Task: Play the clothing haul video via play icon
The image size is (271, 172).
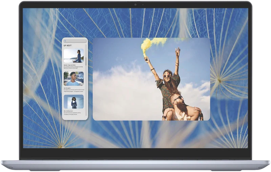Action: pos(74,102)
